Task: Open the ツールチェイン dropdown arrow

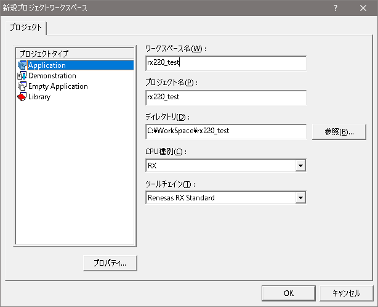Action: (300, 198)
